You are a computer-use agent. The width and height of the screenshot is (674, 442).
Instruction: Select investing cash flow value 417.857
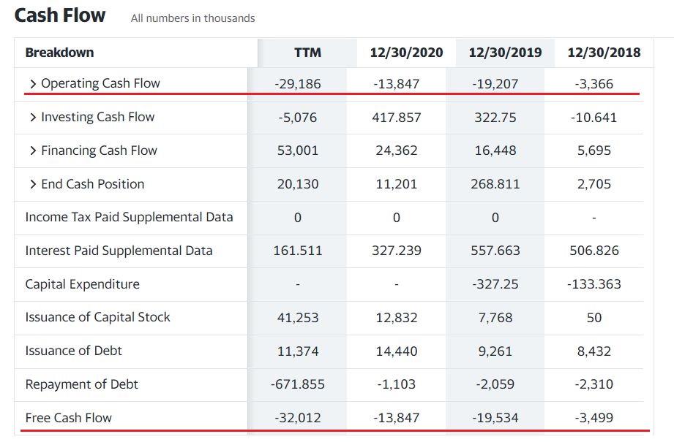pos(397,117)
